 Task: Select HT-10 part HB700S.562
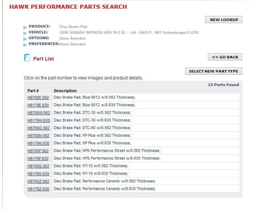coord(38,166)
